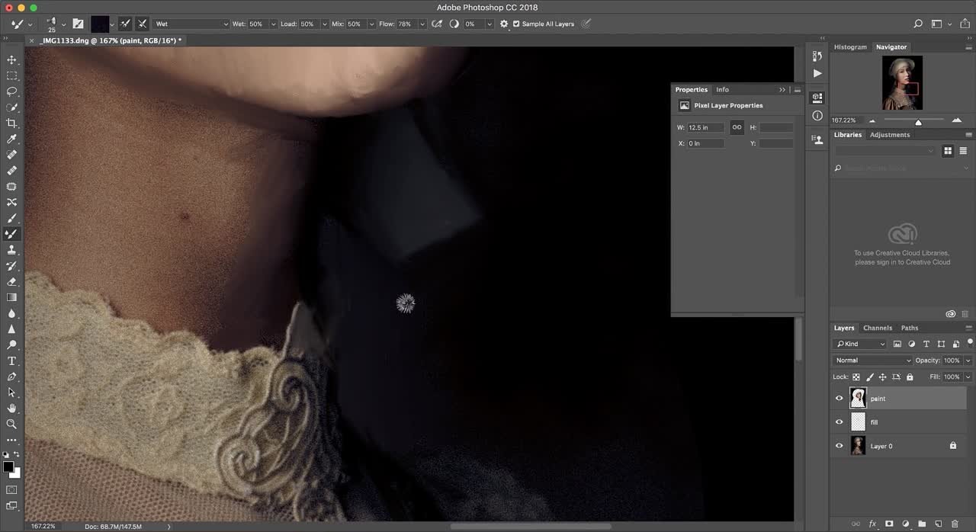Select the Clone Stamp tool

pos(11,250)
